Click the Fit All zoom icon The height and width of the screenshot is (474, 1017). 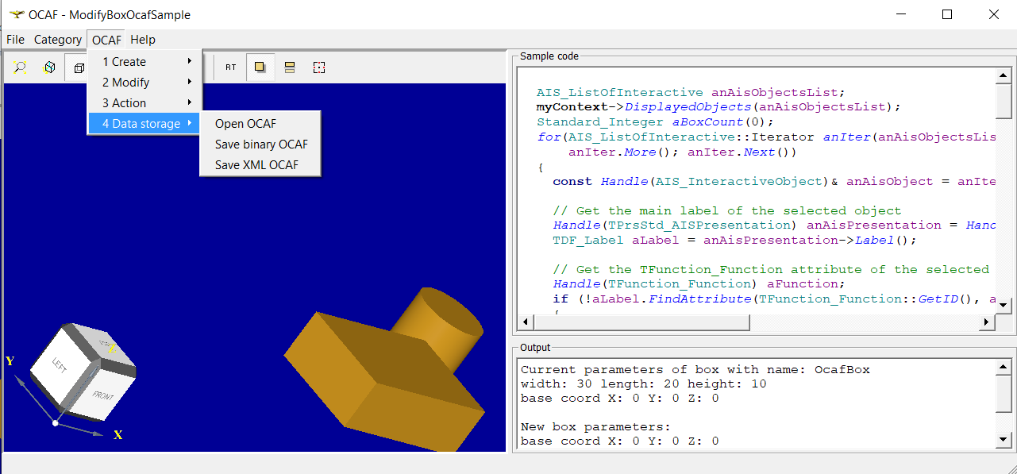coord(21,67)
